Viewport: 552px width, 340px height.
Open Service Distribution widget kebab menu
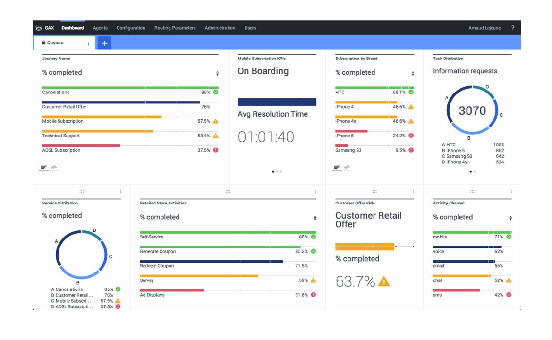pos(120,191)
